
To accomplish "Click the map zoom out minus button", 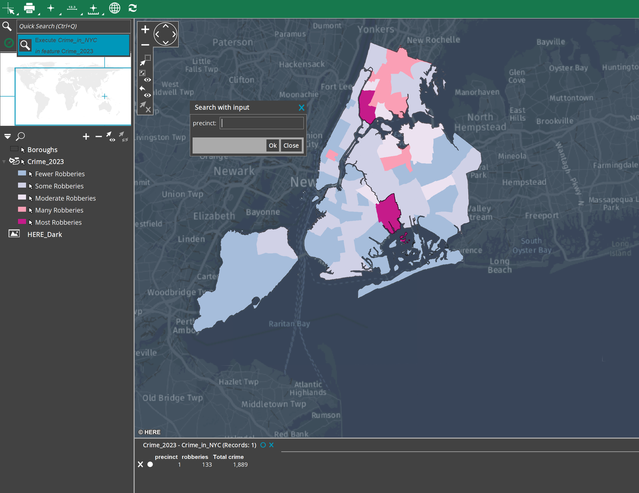I will [145, 45].
